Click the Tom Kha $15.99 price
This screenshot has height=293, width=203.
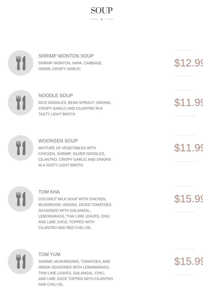click(x=188, y=199)
